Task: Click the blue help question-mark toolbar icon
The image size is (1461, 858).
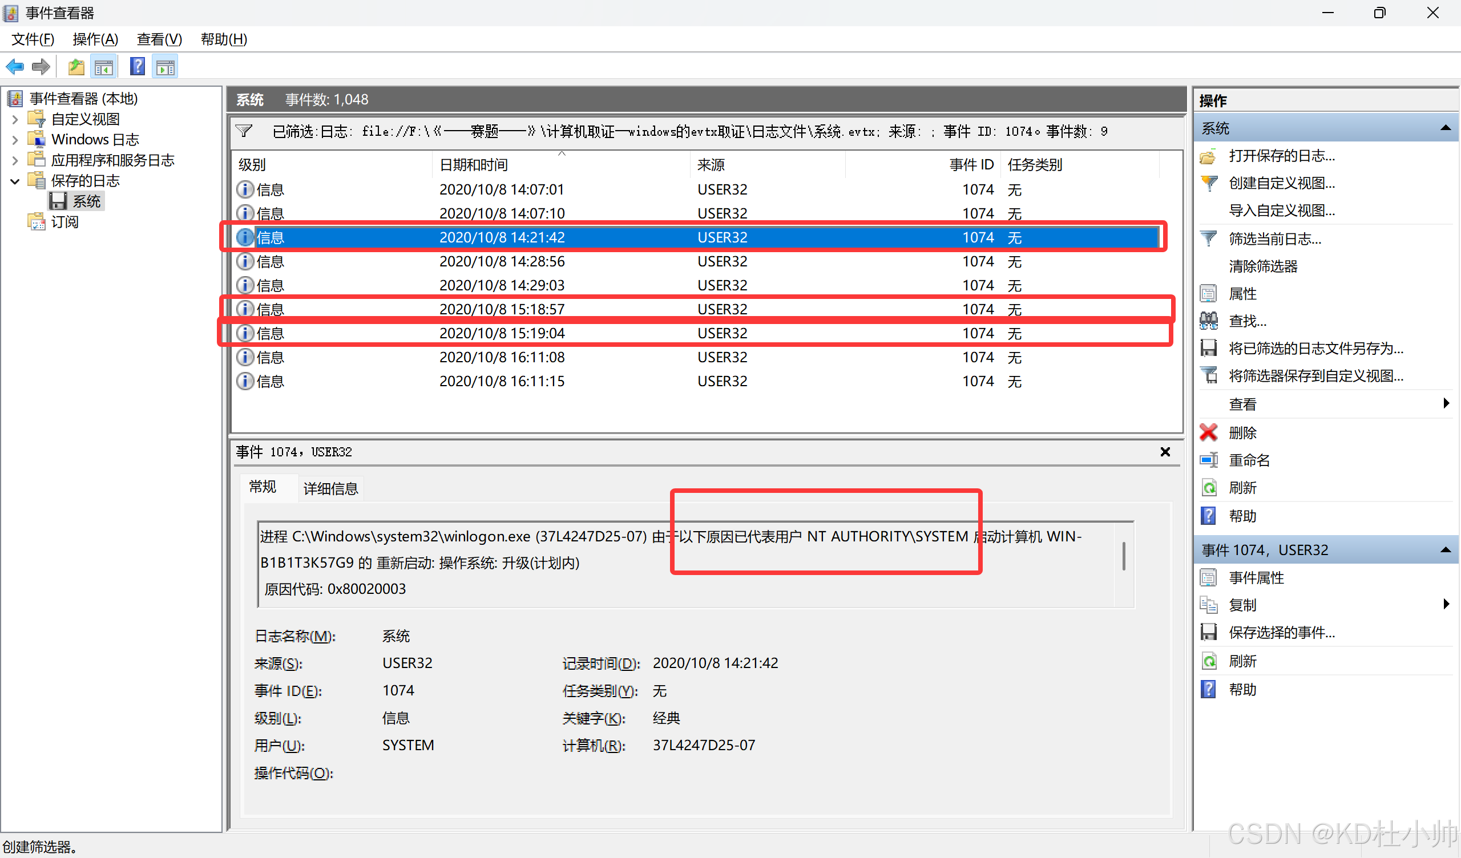Action: point(138,67)
